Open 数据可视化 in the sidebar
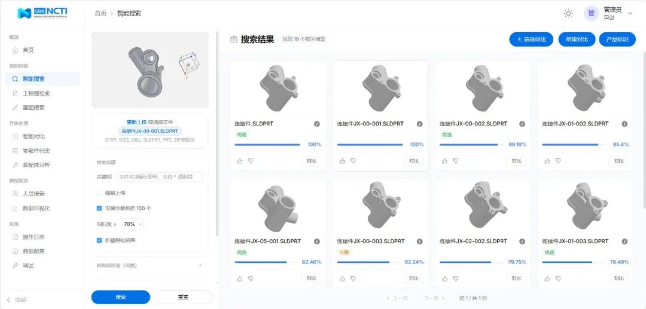Viewport: 646px width, 309px height. pos(42,208)
